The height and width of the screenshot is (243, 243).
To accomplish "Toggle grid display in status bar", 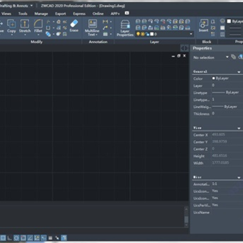I will pyautogui.click(x=3, y=238).
